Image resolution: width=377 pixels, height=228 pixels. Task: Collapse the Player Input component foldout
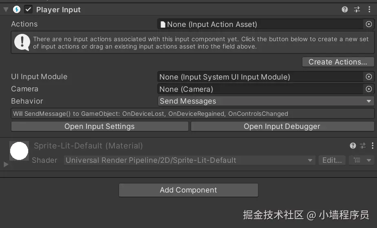pyautogui.click(x=6, y=9)
